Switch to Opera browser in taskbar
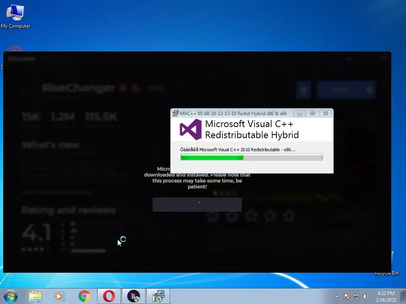 [109, 296]
